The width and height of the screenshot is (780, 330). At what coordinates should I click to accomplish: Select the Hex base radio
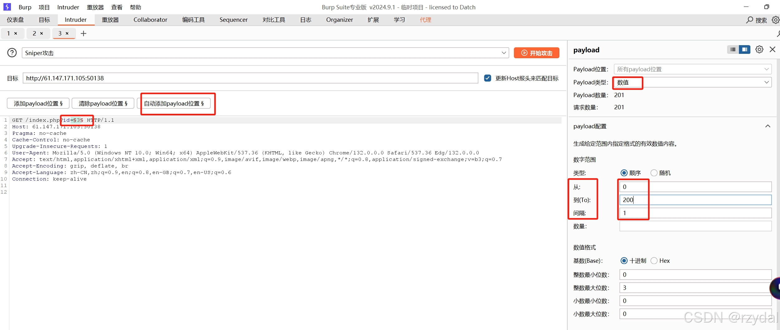(x=654, y=261)
